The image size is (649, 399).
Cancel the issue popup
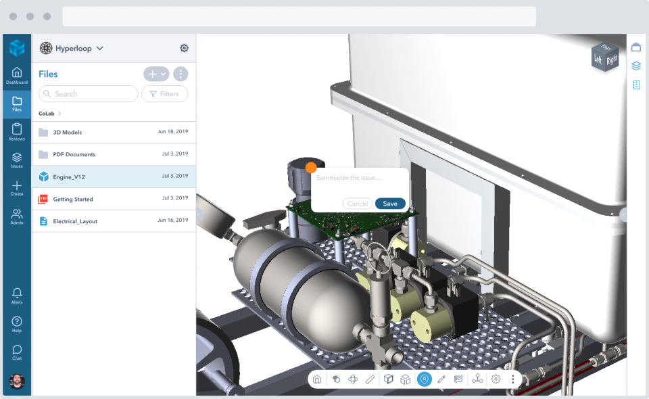(x=358, y=204)
